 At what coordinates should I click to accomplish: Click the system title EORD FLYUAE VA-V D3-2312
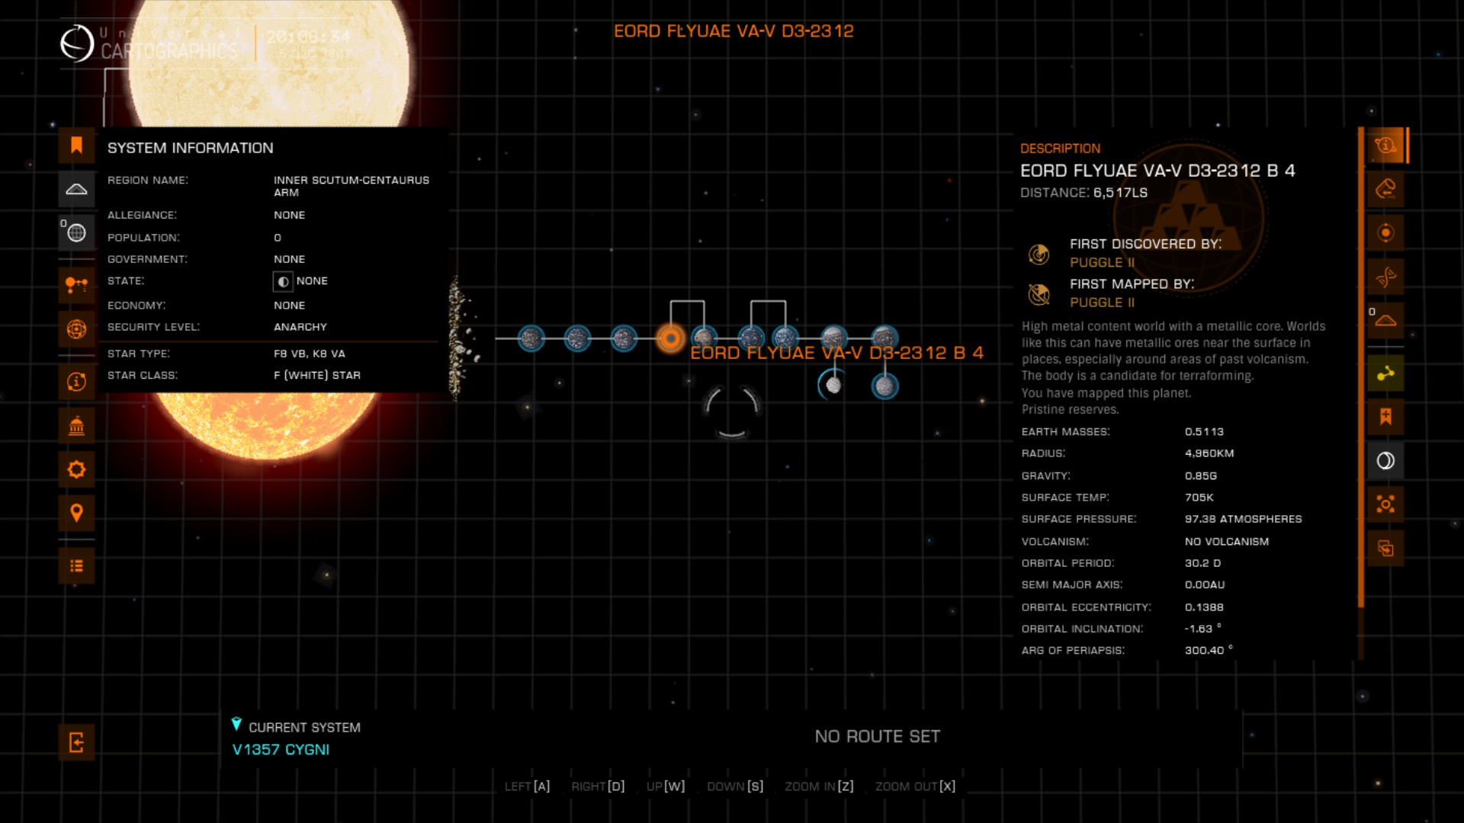(734, 31)
